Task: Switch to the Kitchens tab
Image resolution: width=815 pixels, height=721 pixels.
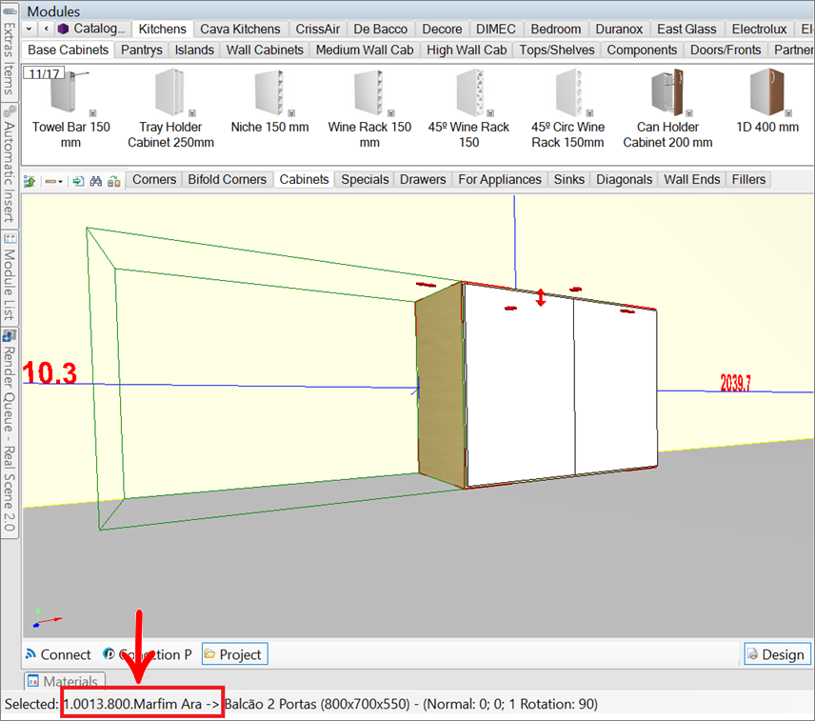Action: pyautogui.click(x=162, y=29)
